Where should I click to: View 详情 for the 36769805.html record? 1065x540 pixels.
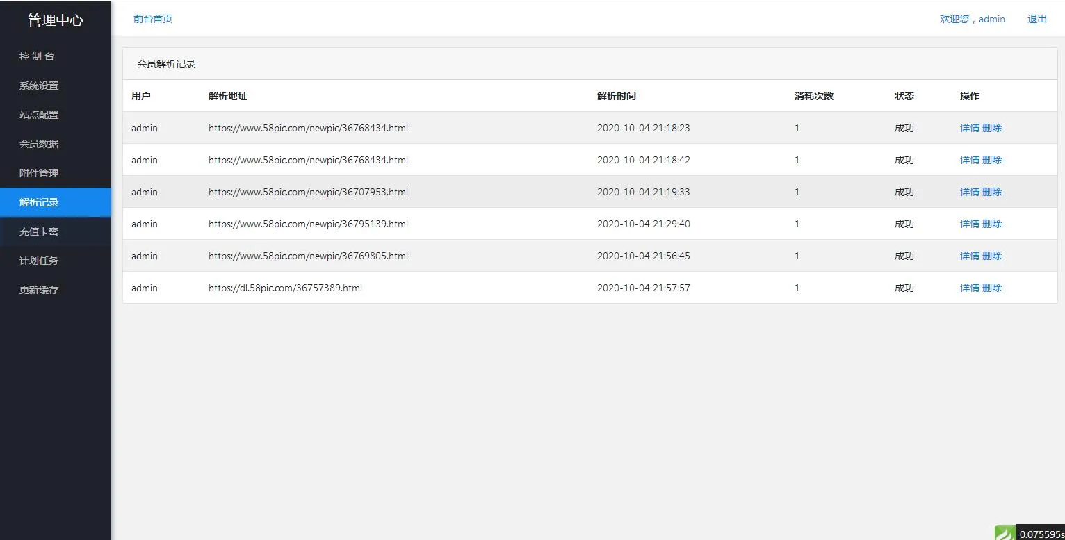[x=969, y=256]
